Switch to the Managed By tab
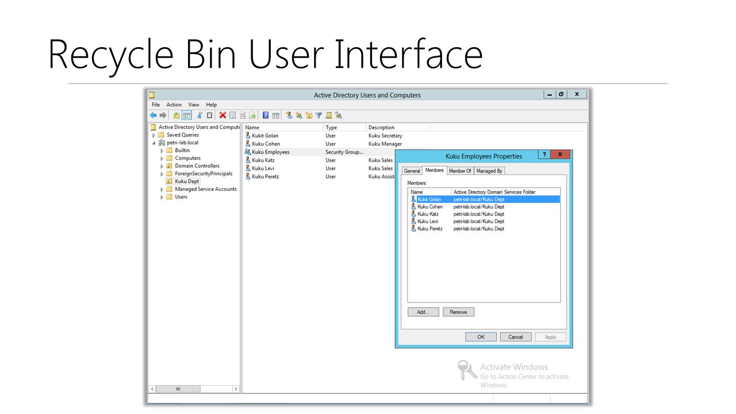The height and width of the screenshot is (414, 736). (x=489, y=171)
